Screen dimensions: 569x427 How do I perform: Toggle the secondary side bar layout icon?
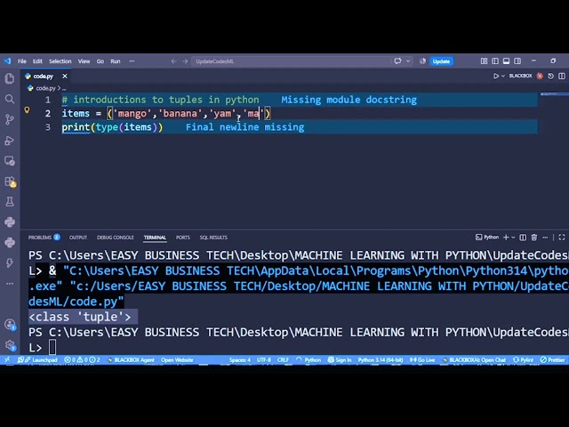(x=517, y=61)
